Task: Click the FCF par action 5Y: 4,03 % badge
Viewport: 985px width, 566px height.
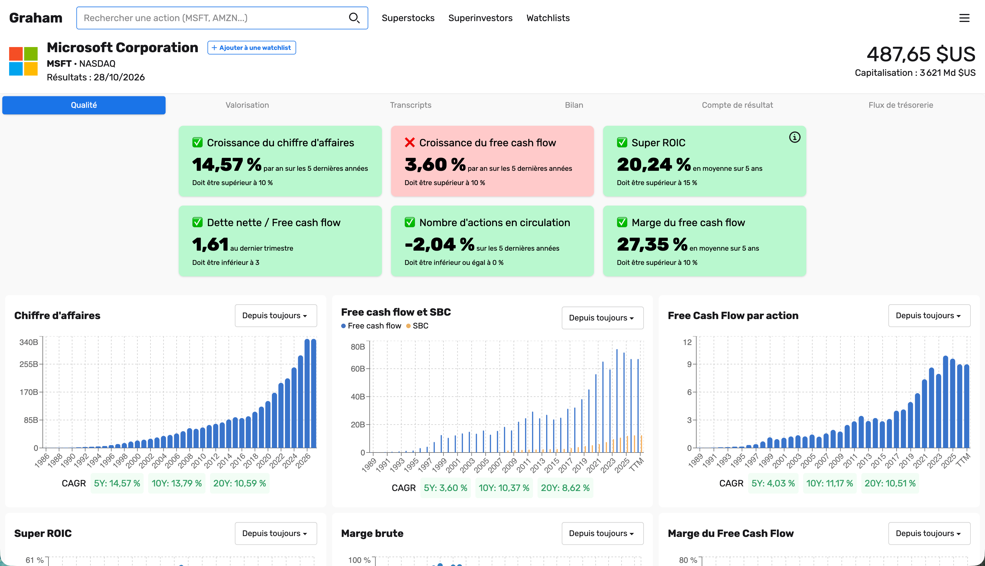Action: coord(773,484)
